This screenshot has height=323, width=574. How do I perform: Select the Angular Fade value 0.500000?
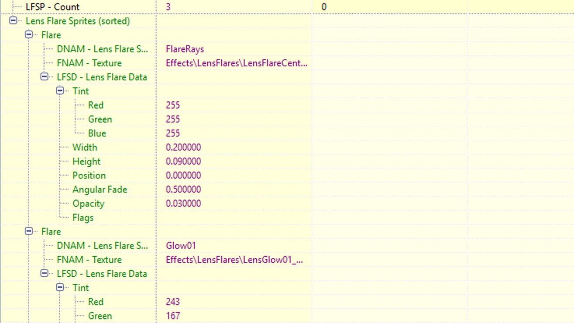[x=183, y=189]
